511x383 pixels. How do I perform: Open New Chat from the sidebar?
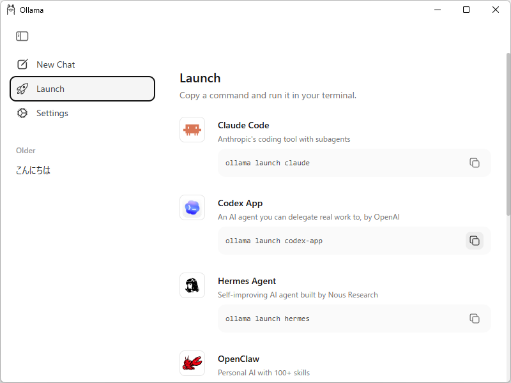pos(82,64)
